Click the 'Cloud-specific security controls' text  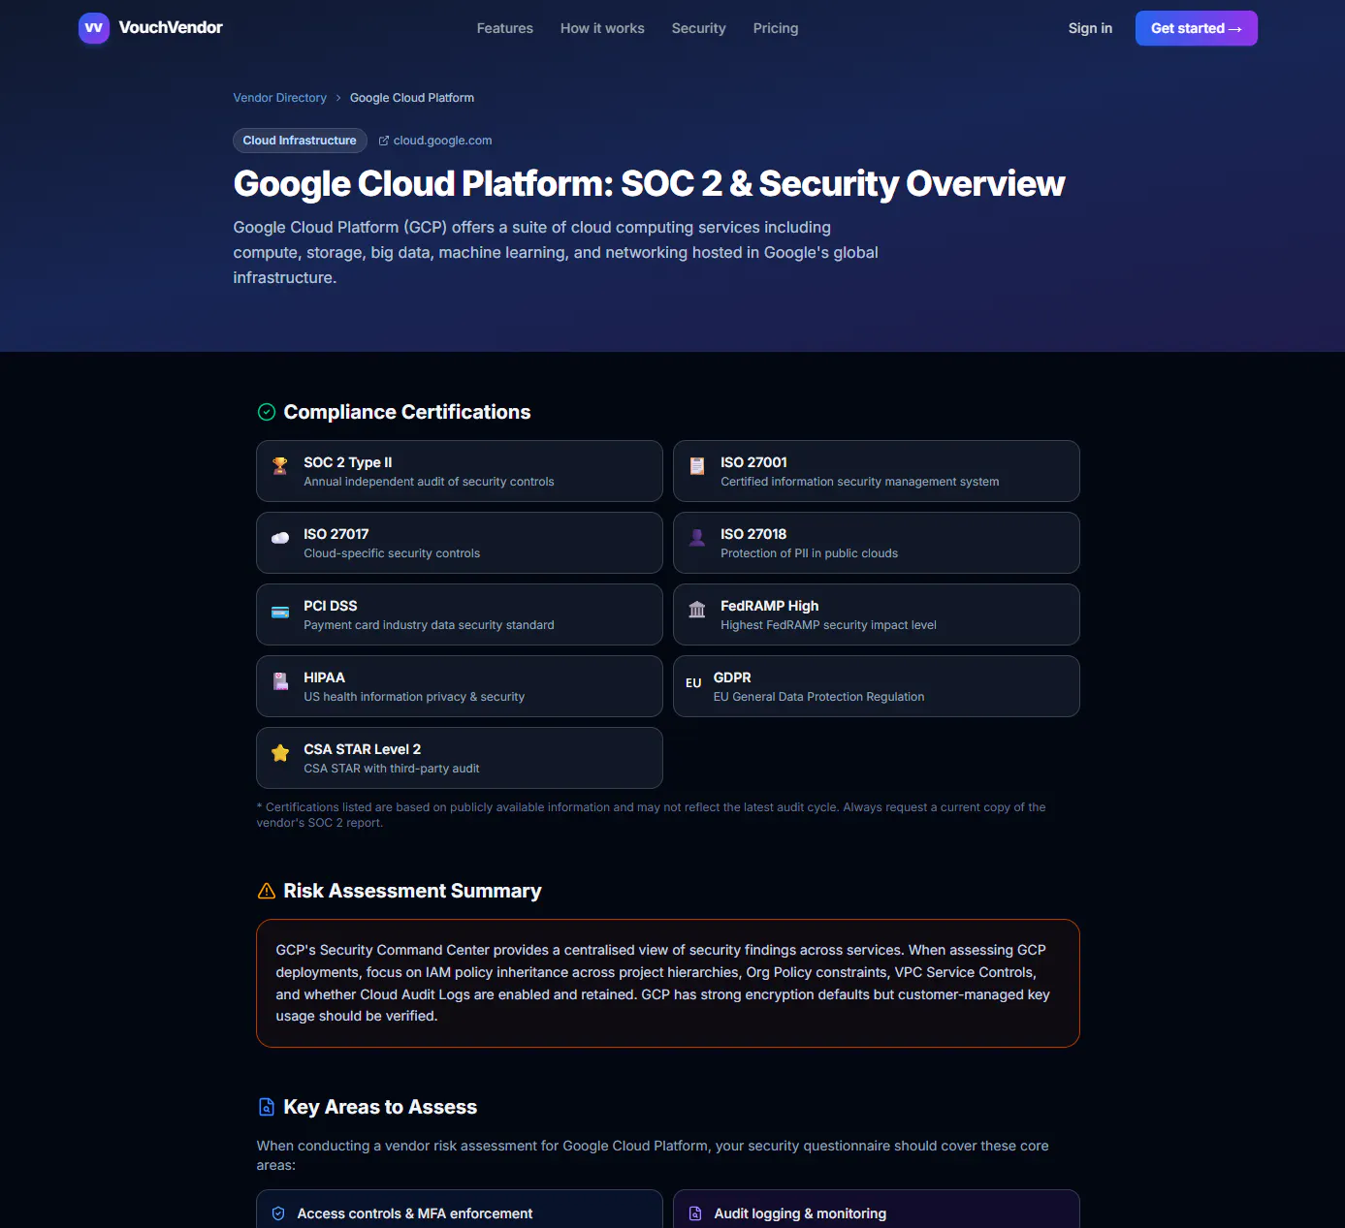pos(392,553)
